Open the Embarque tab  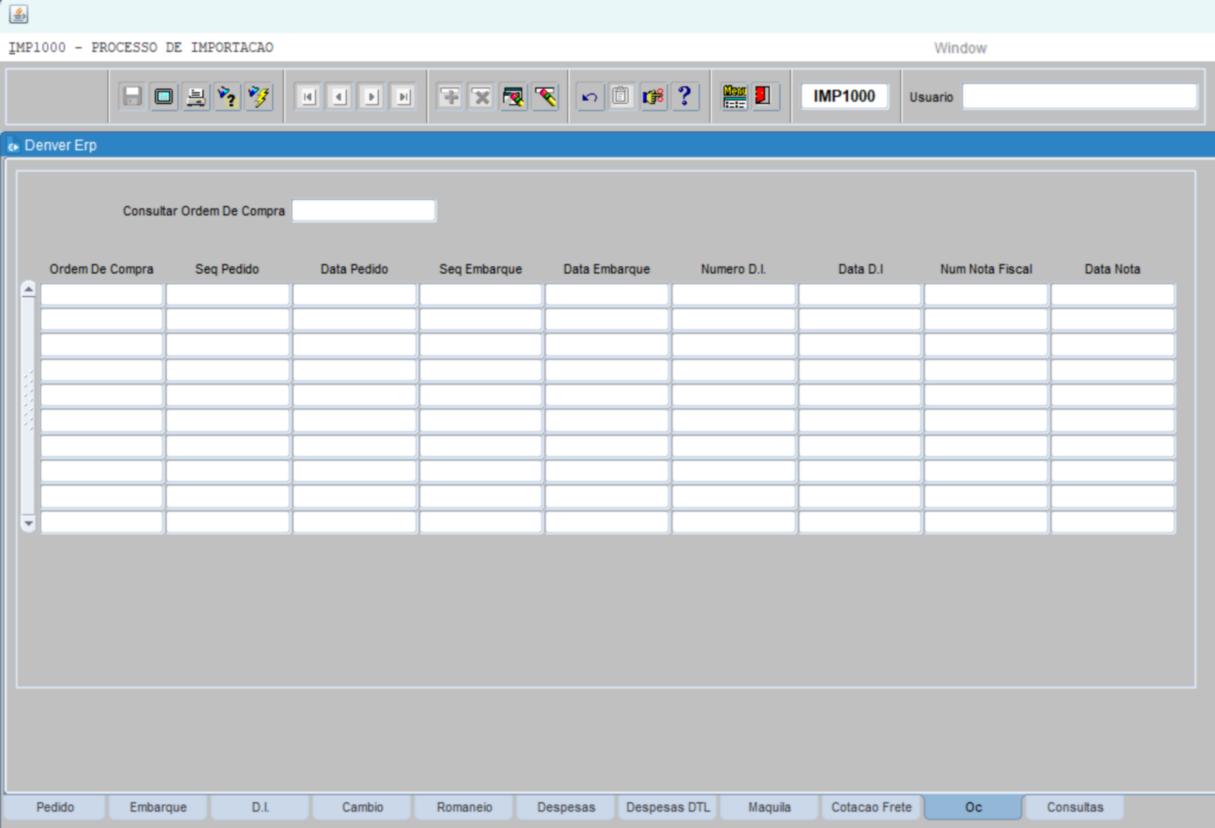tap(158, 807)
